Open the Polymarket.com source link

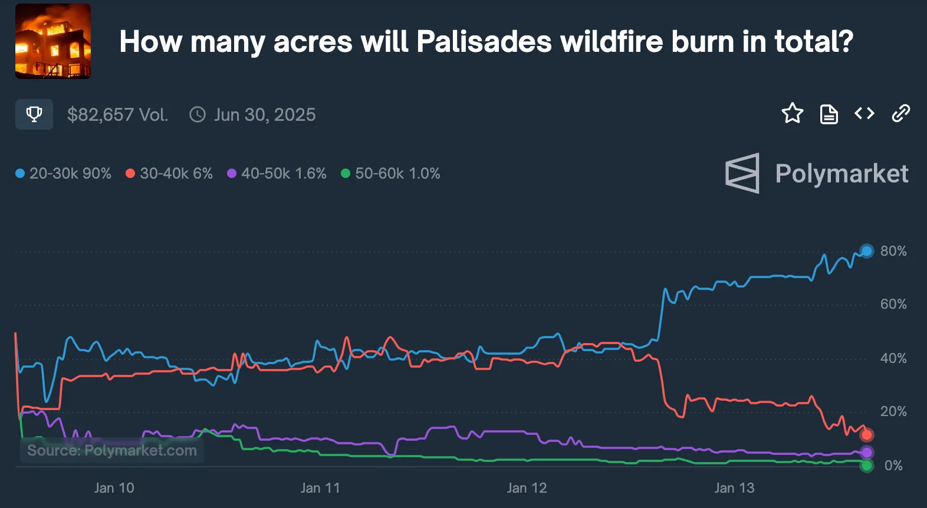click(111, 450)
